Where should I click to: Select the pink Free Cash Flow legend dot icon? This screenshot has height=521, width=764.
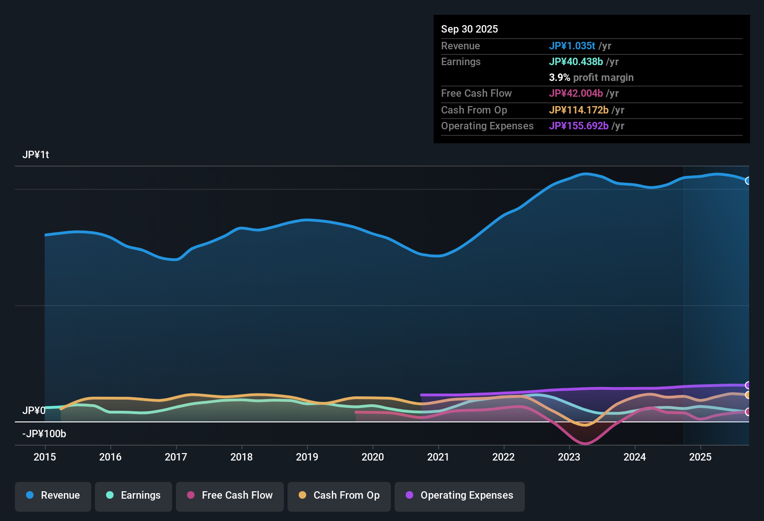(x=190, y=495)
